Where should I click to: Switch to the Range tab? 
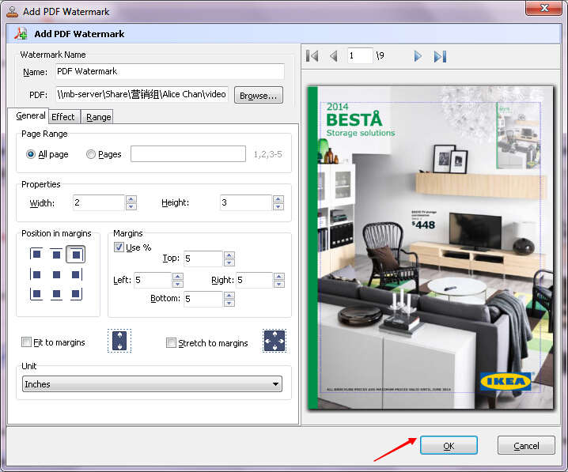(98, 117)
